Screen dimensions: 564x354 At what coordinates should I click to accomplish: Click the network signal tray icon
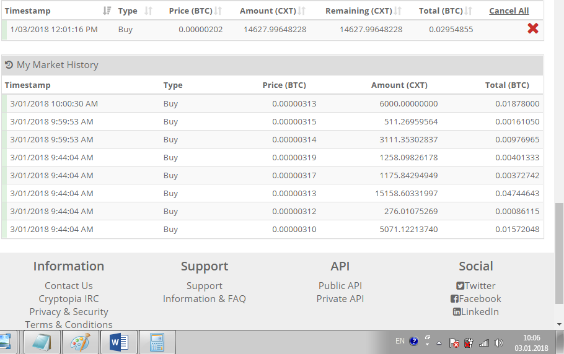(x=484, y=342)
